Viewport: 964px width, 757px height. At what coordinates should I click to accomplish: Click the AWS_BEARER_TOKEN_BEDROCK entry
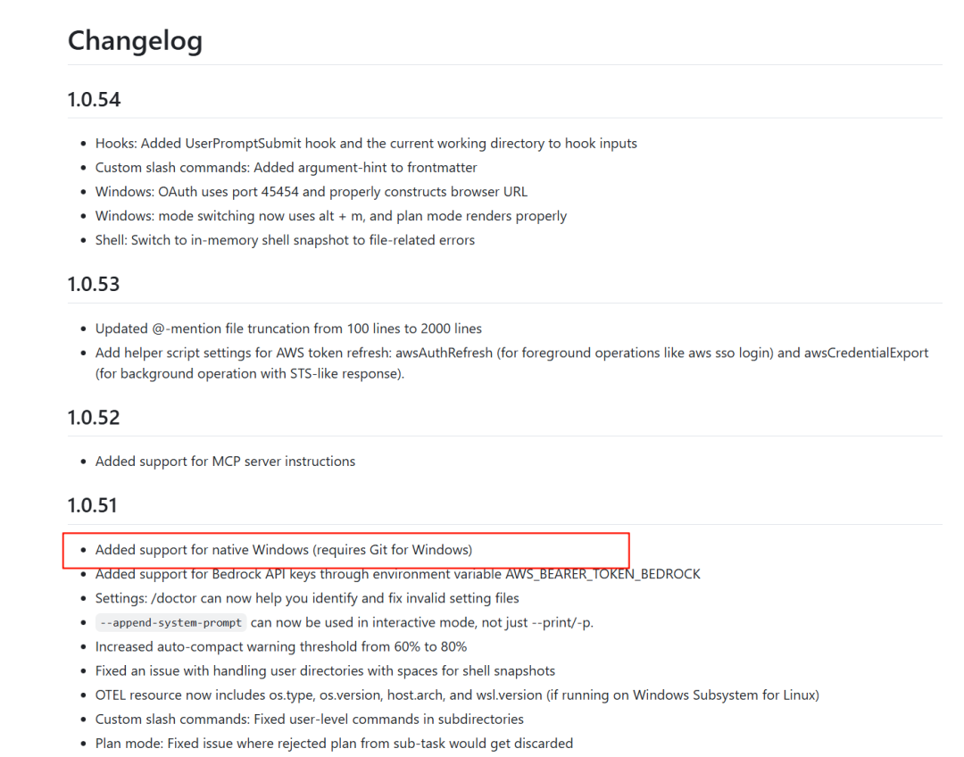(398, 574)
